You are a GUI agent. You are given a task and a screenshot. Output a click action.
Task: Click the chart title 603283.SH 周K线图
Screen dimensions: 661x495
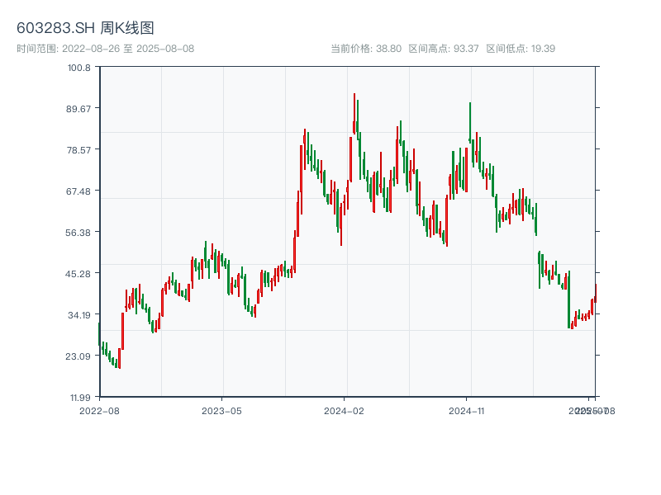pos(85,29)
